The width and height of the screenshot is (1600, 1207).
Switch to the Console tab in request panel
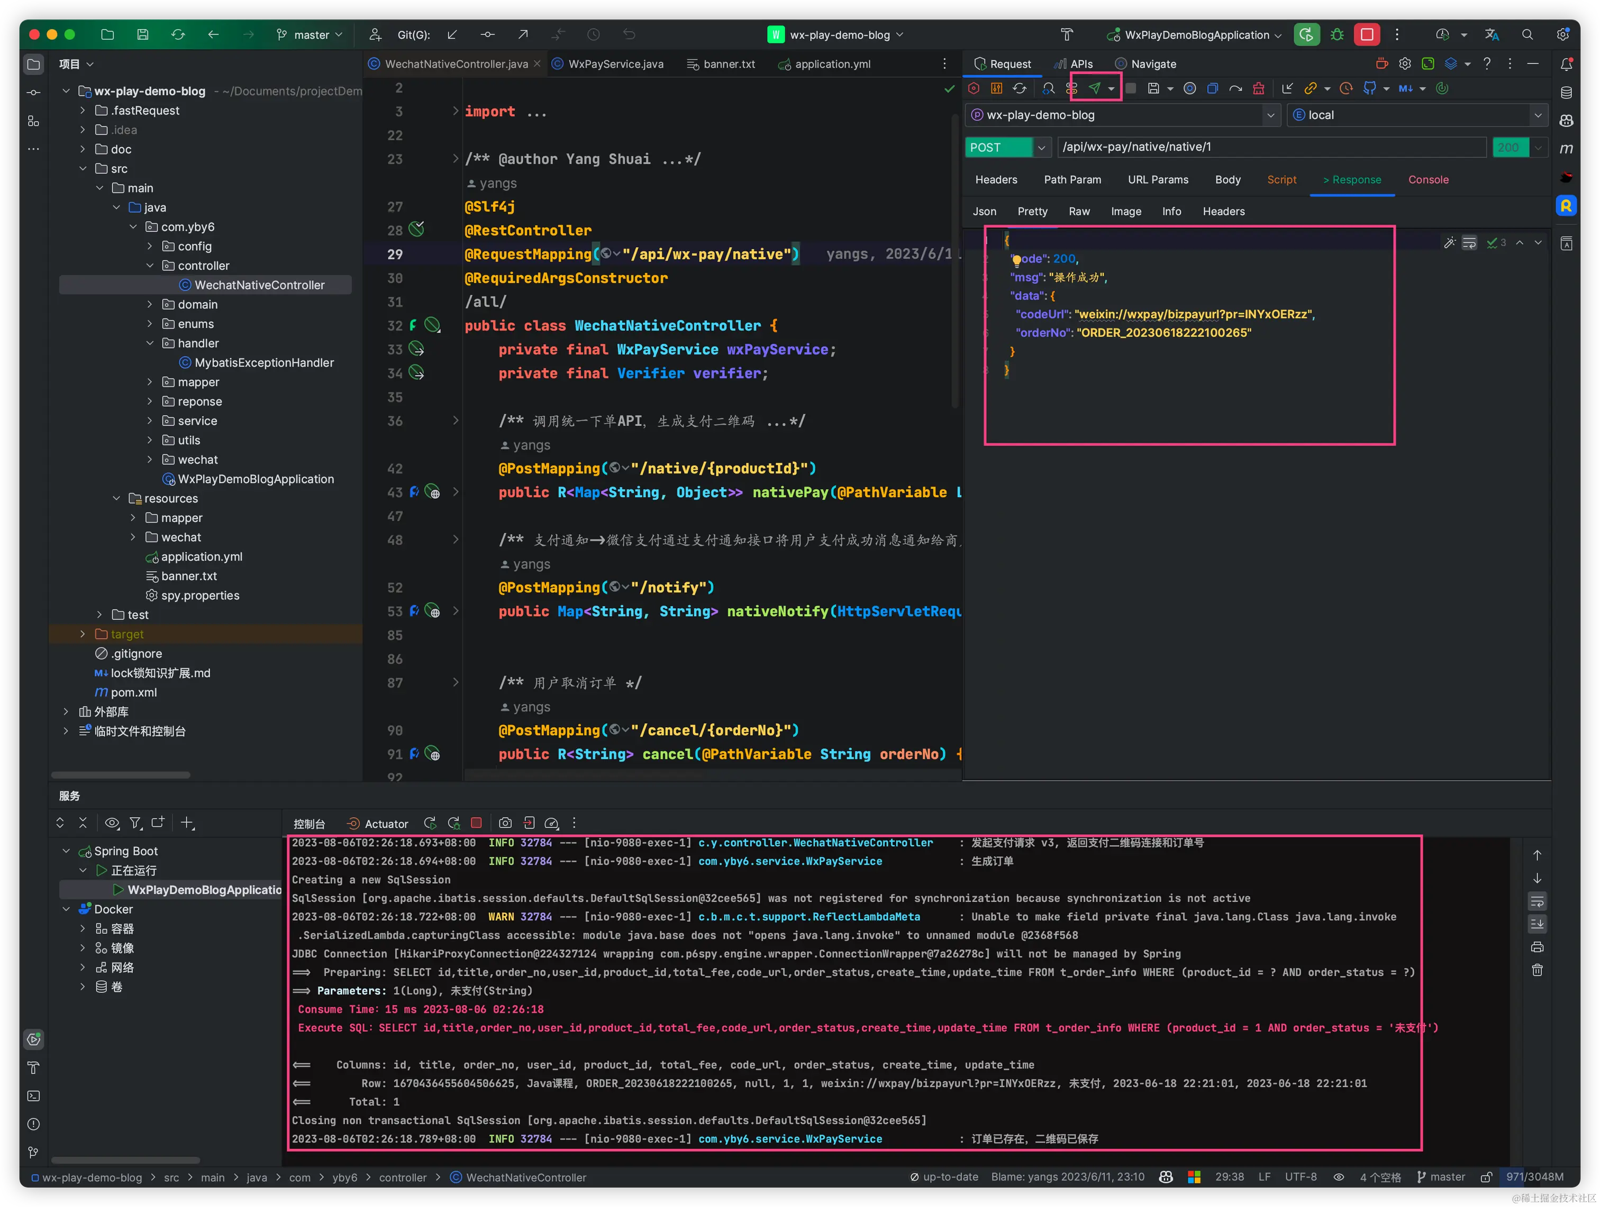(1428, 179)
